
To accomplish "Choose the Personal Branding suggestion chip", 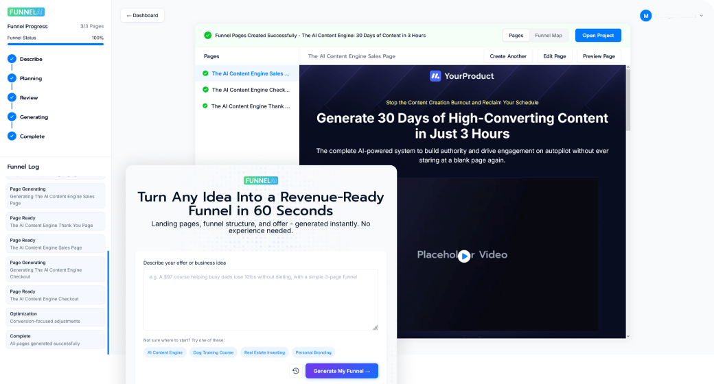I will point(313,352).
